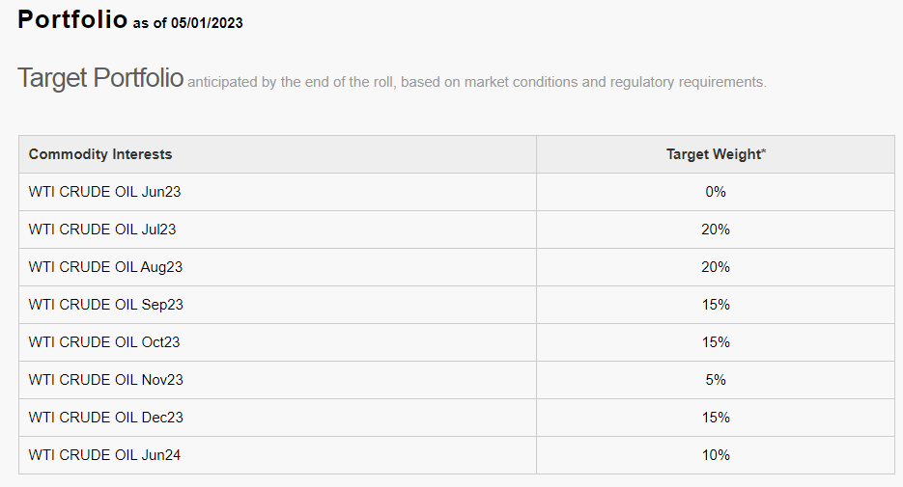Click the Target Portfolio subheading
The width and height of the screenshot is (903, 487).
(100, 77)
